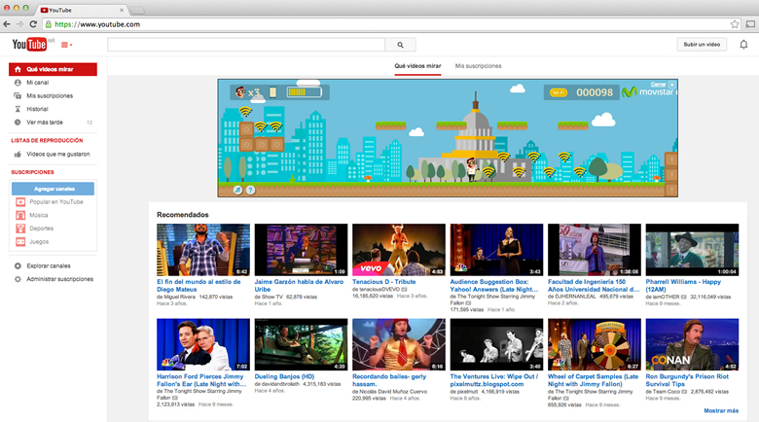The width and height of the screenshot is (759, 422).
Task: Click the Agregar canales button
Action: [x=54, y=189]
